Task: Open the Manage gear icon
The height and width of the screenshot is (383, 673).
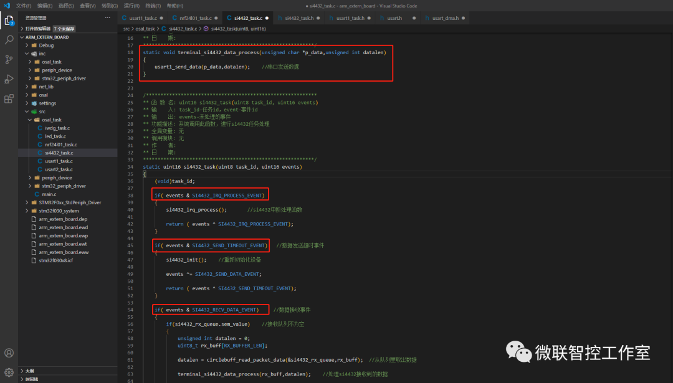Action: tap(9, 372)
